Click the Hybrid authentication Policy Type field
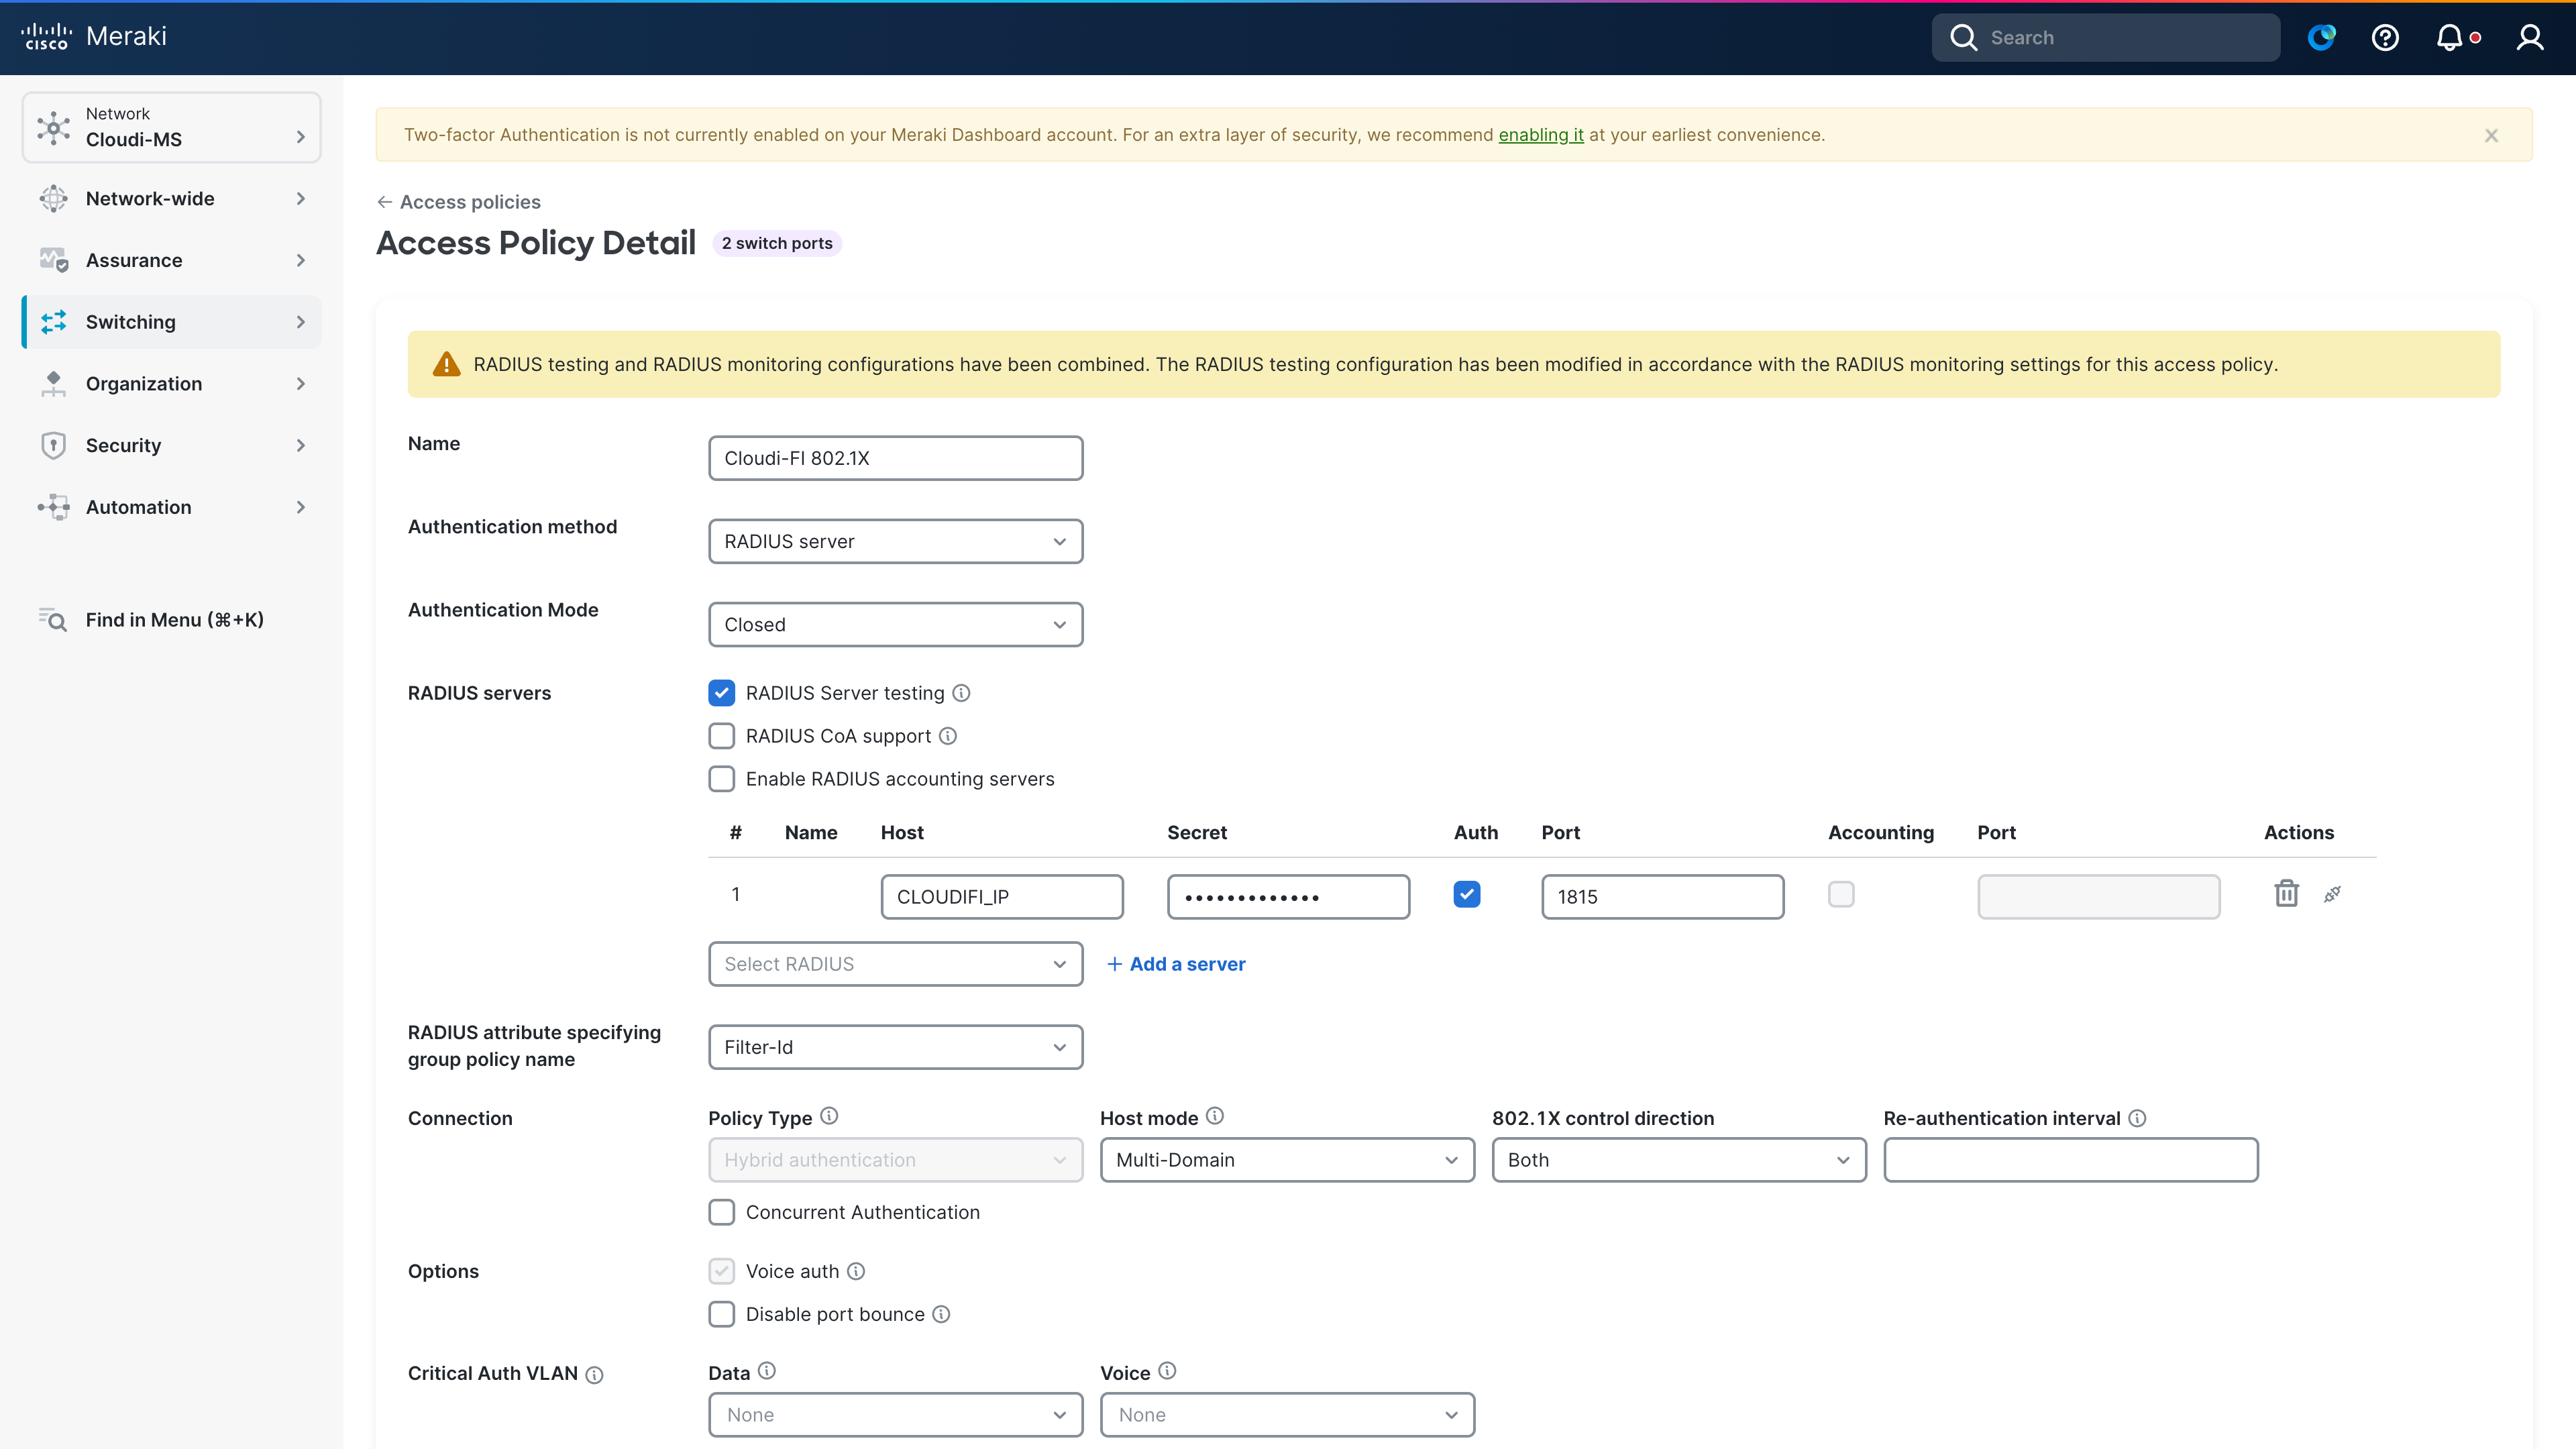Viewport: 2576px width, 1449px height. coord(896,1160)
